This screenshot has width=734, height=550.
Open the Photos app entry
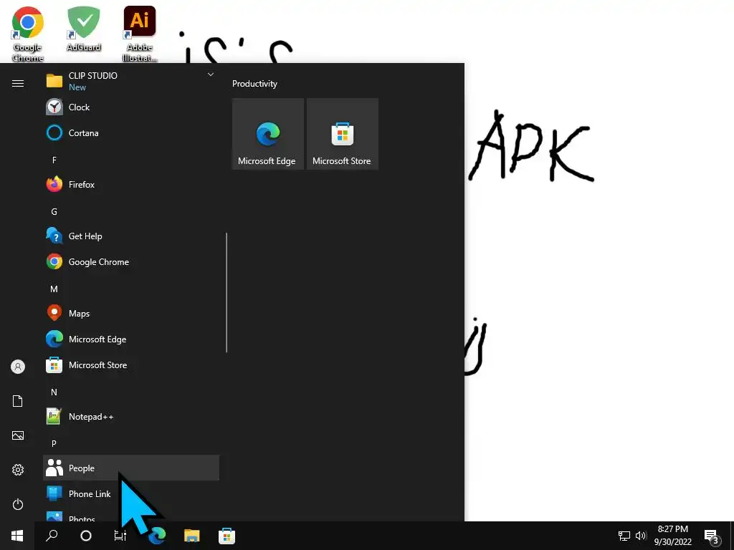point(131,516)
